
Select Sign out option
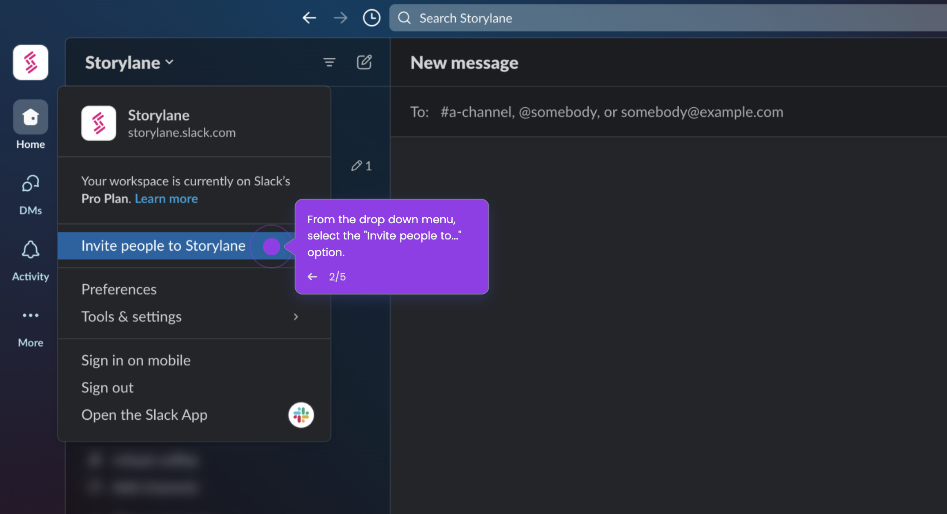(107, 388)
